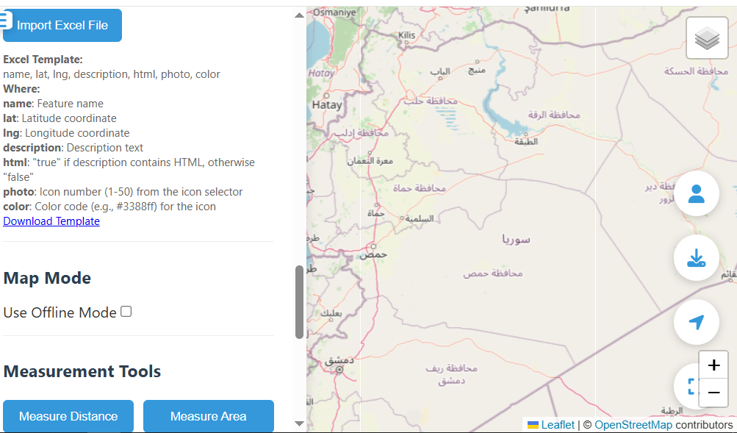This screenshot has width=737, height=433.
Task: Open the Download Template link
Action: [x=51, y=221]
